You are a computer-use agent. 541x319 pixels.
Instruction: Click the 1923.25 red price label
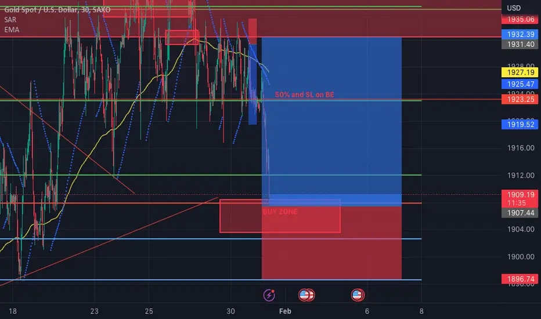pos(520,100)
